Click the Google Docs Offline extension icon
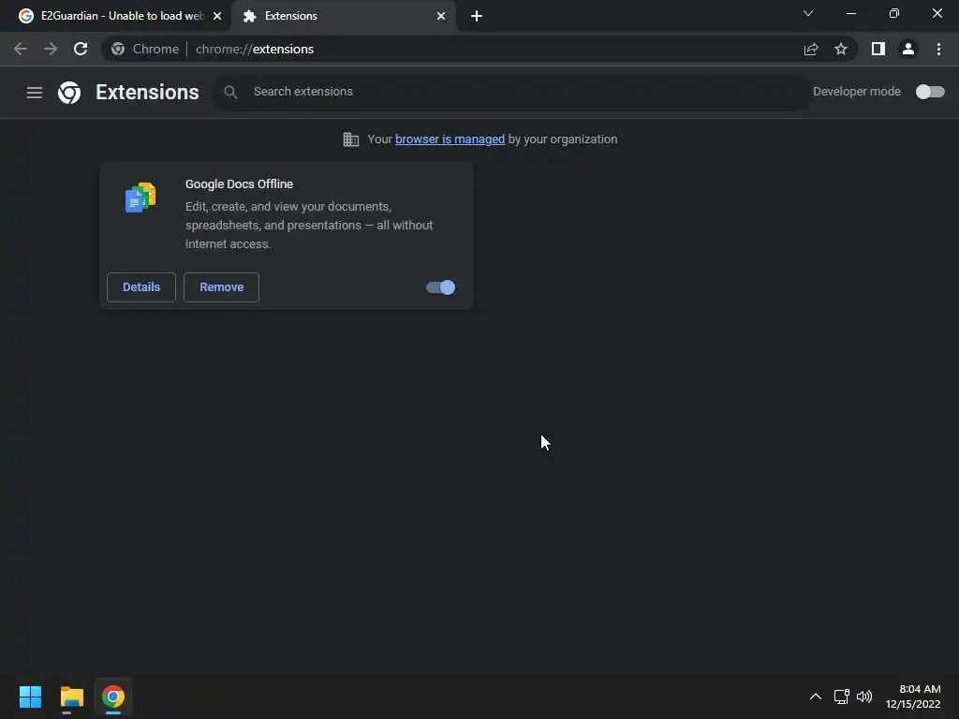Viewport: 959px width, 719px height. pos(140,198)
